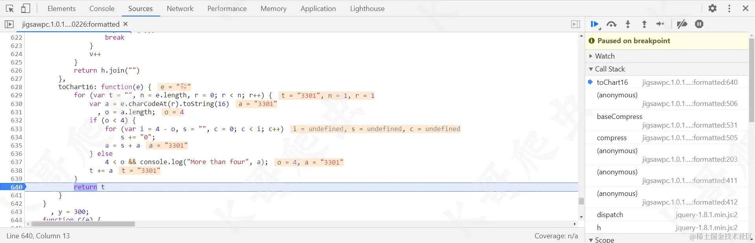Open dispatch's jquery-1.8.1.min.js:2 link
755x243 pixels.
tap(707, 215)
